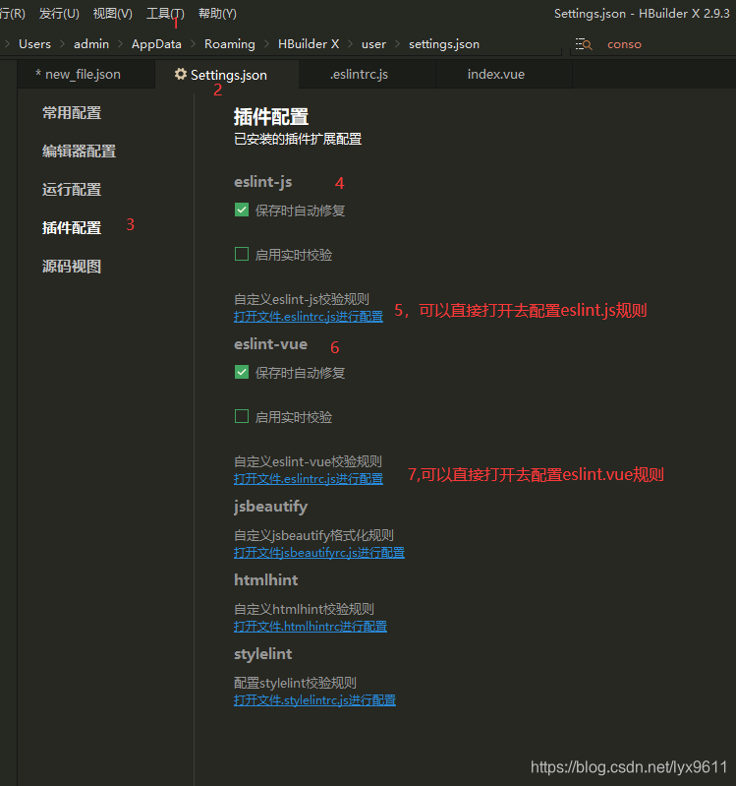Image resolution: width=736 pixels, height=786 pixels.
Task: Click HBuilder X in breadcrumb path
Action: click(x=309, y=44)
